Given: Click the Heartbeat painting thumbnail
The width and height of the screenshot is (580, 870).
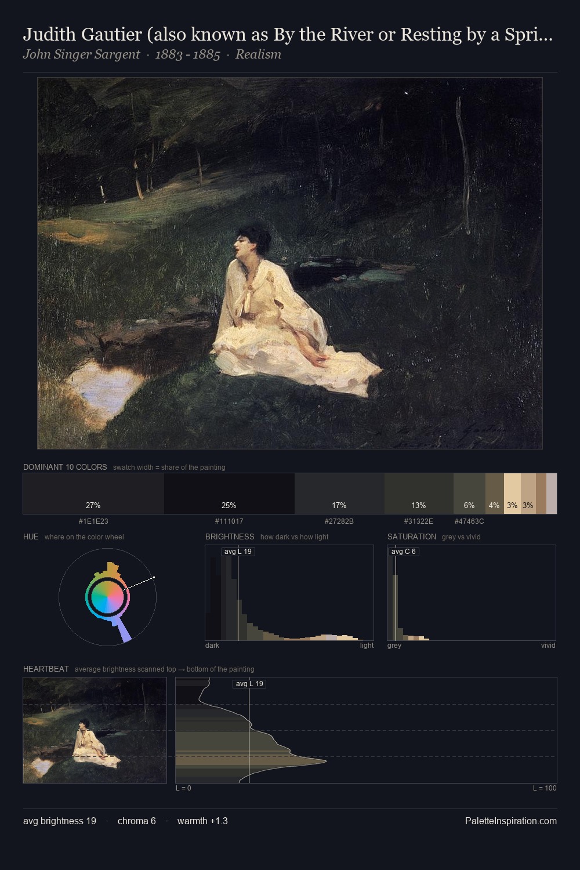Looking at the screenshot, I should pos(95,730).
